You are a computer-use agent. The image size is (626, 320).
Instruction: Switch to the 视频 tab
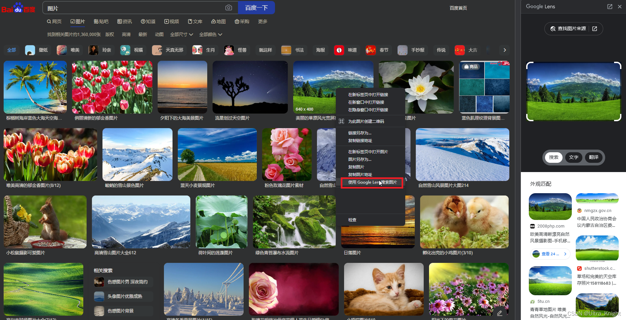tap(172, 21)
